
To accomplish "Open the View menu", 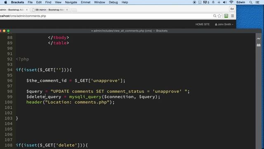I will coord(58,2).
